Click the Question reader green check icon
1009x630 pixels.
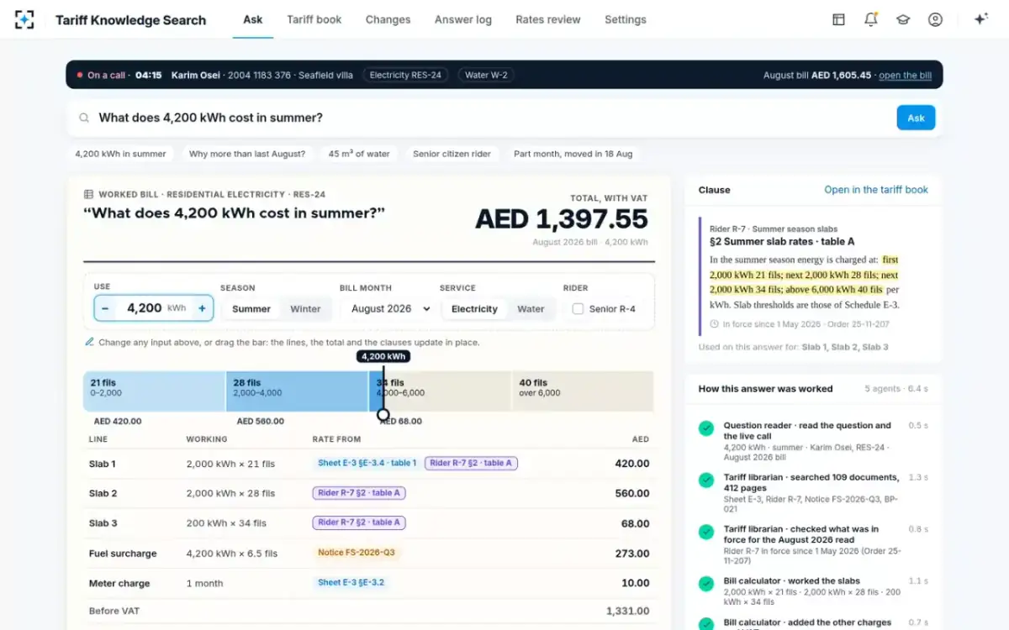(x=706, y=428)
